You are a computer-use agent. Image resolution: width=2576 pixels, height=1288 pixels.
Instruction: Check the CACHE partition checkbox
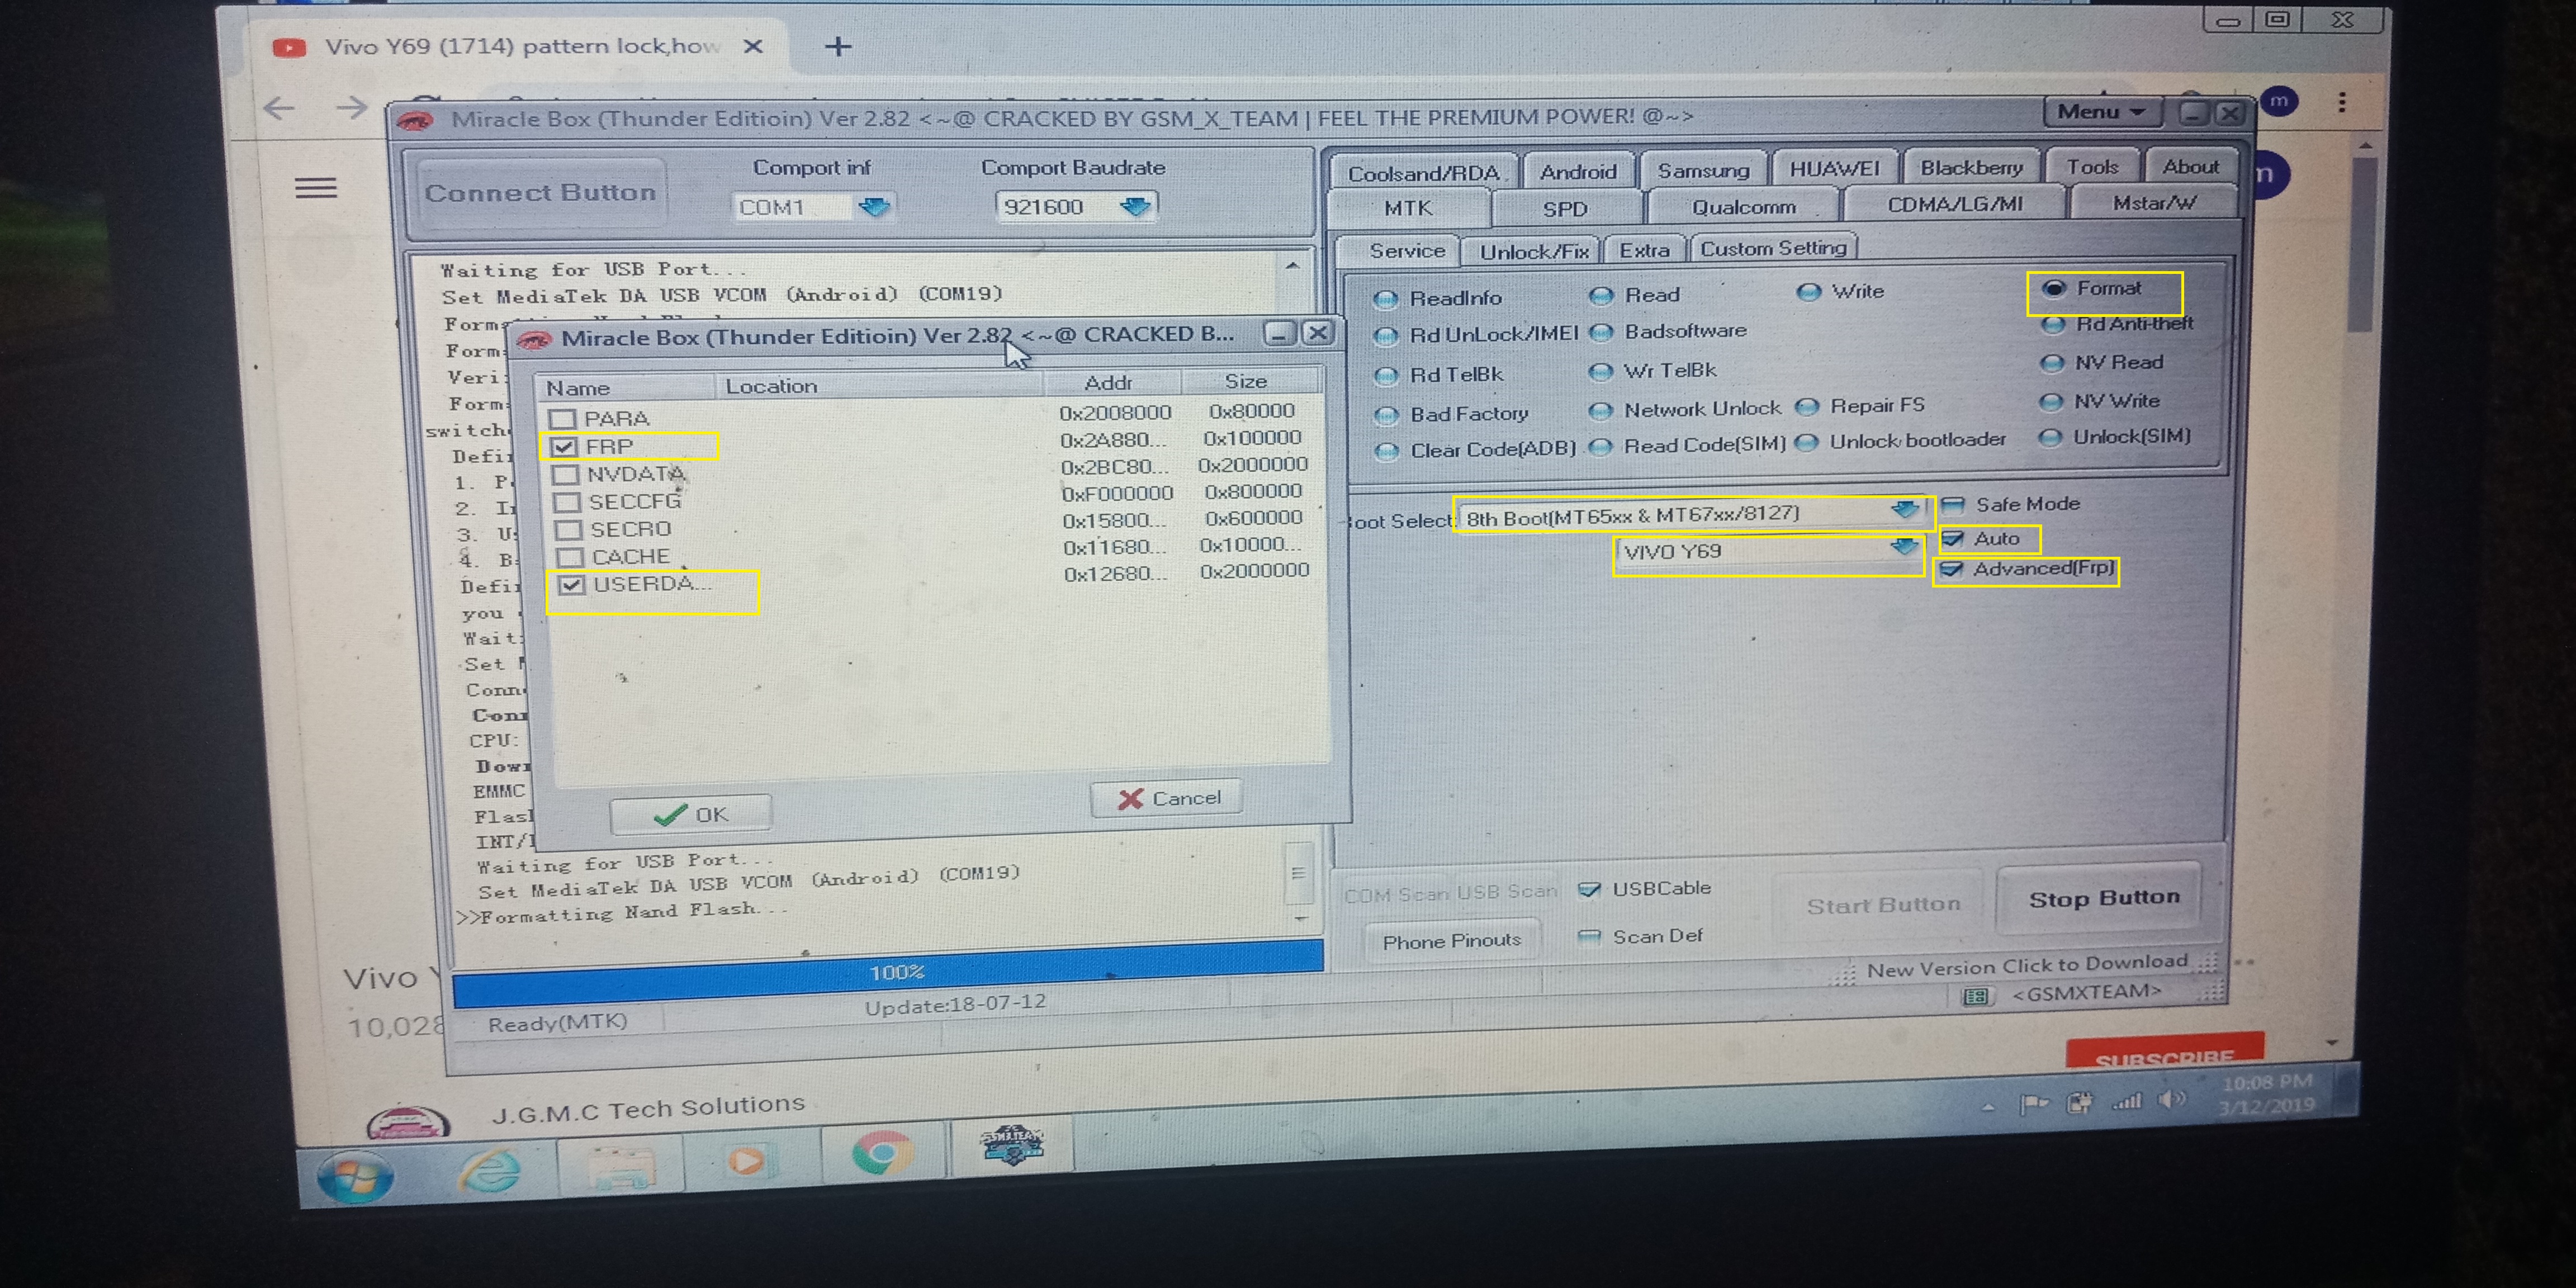pyautogui.click(x=570, y=557)
